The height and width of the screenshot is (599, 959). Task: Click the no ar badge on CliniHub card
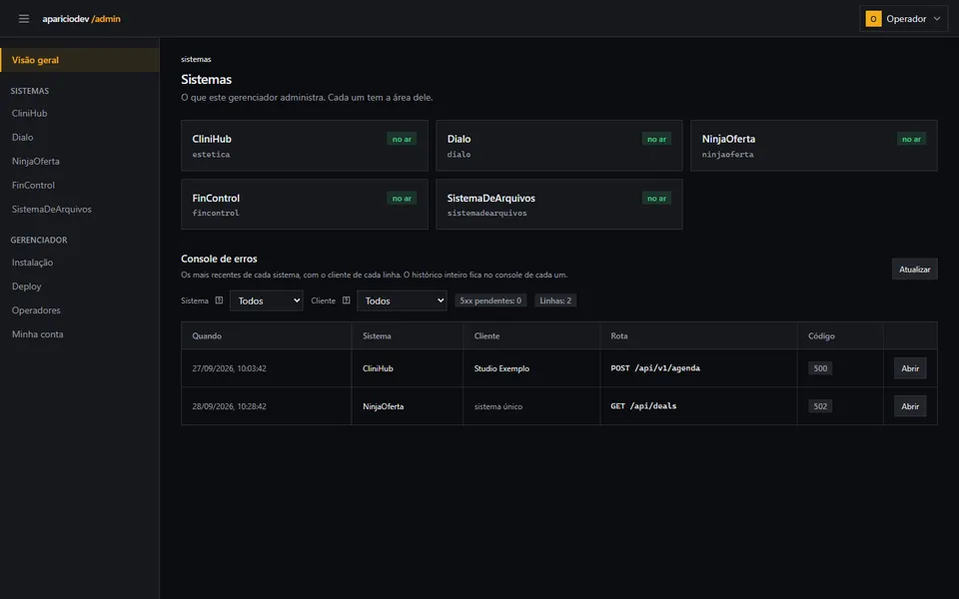pos(402,139)
